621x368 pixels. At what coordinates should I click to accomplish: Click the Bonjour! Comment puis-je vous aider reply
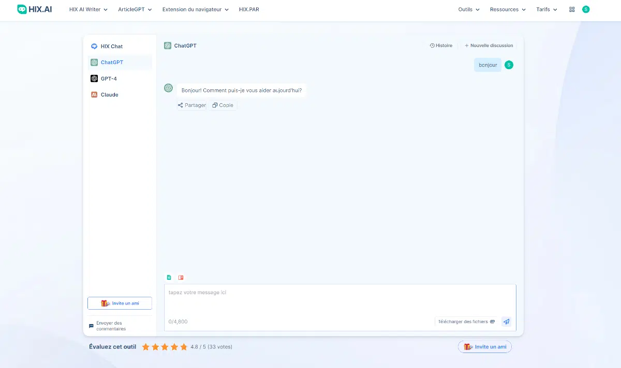tap(242, 90)
